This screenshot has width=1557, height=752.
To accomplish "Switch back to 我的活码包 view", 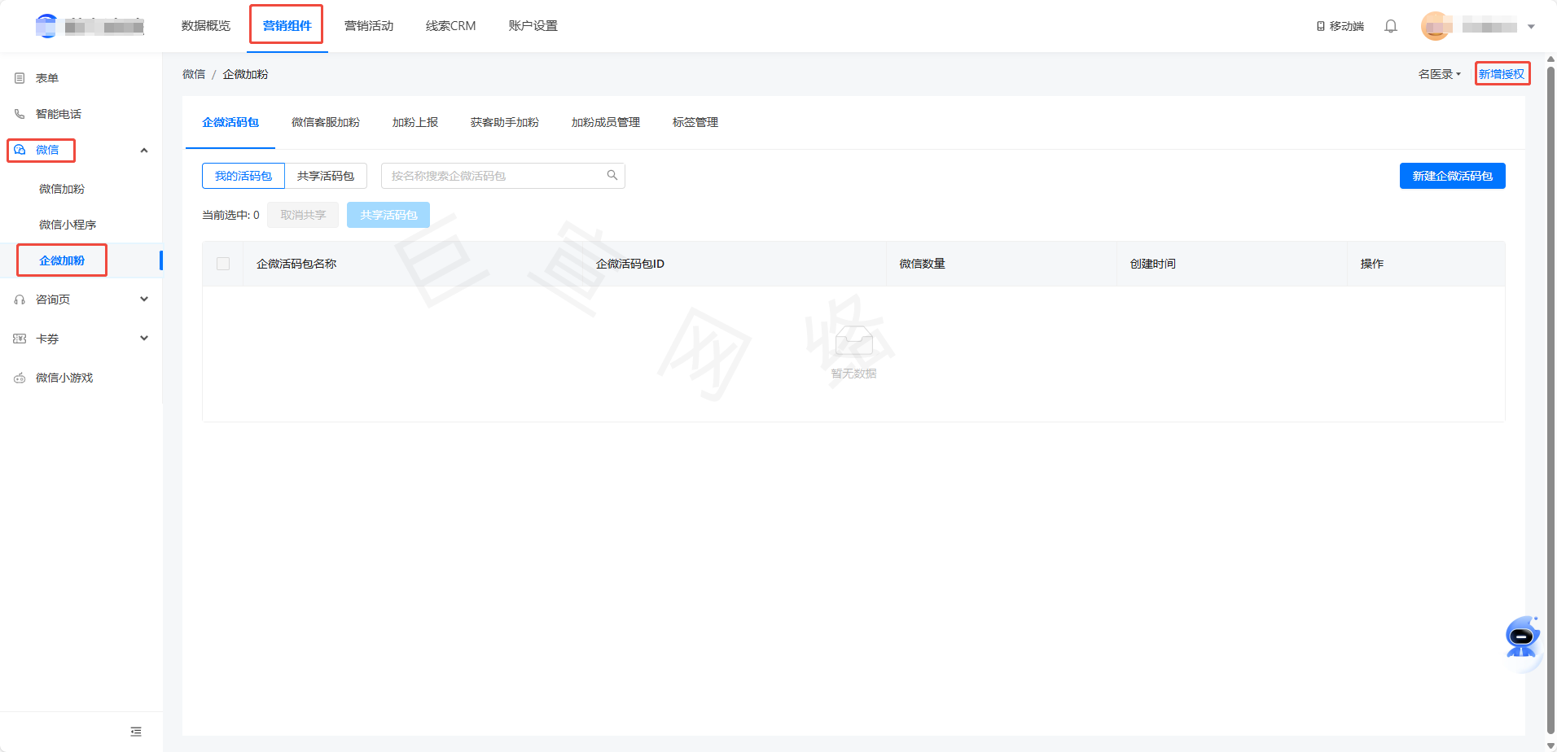I will pos(243,175).
